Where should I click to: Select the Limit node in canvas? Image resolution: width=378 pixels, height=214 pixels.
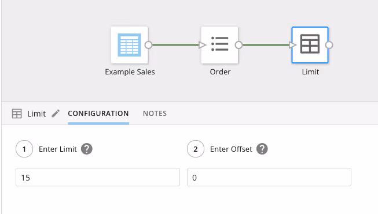(310, 45)
